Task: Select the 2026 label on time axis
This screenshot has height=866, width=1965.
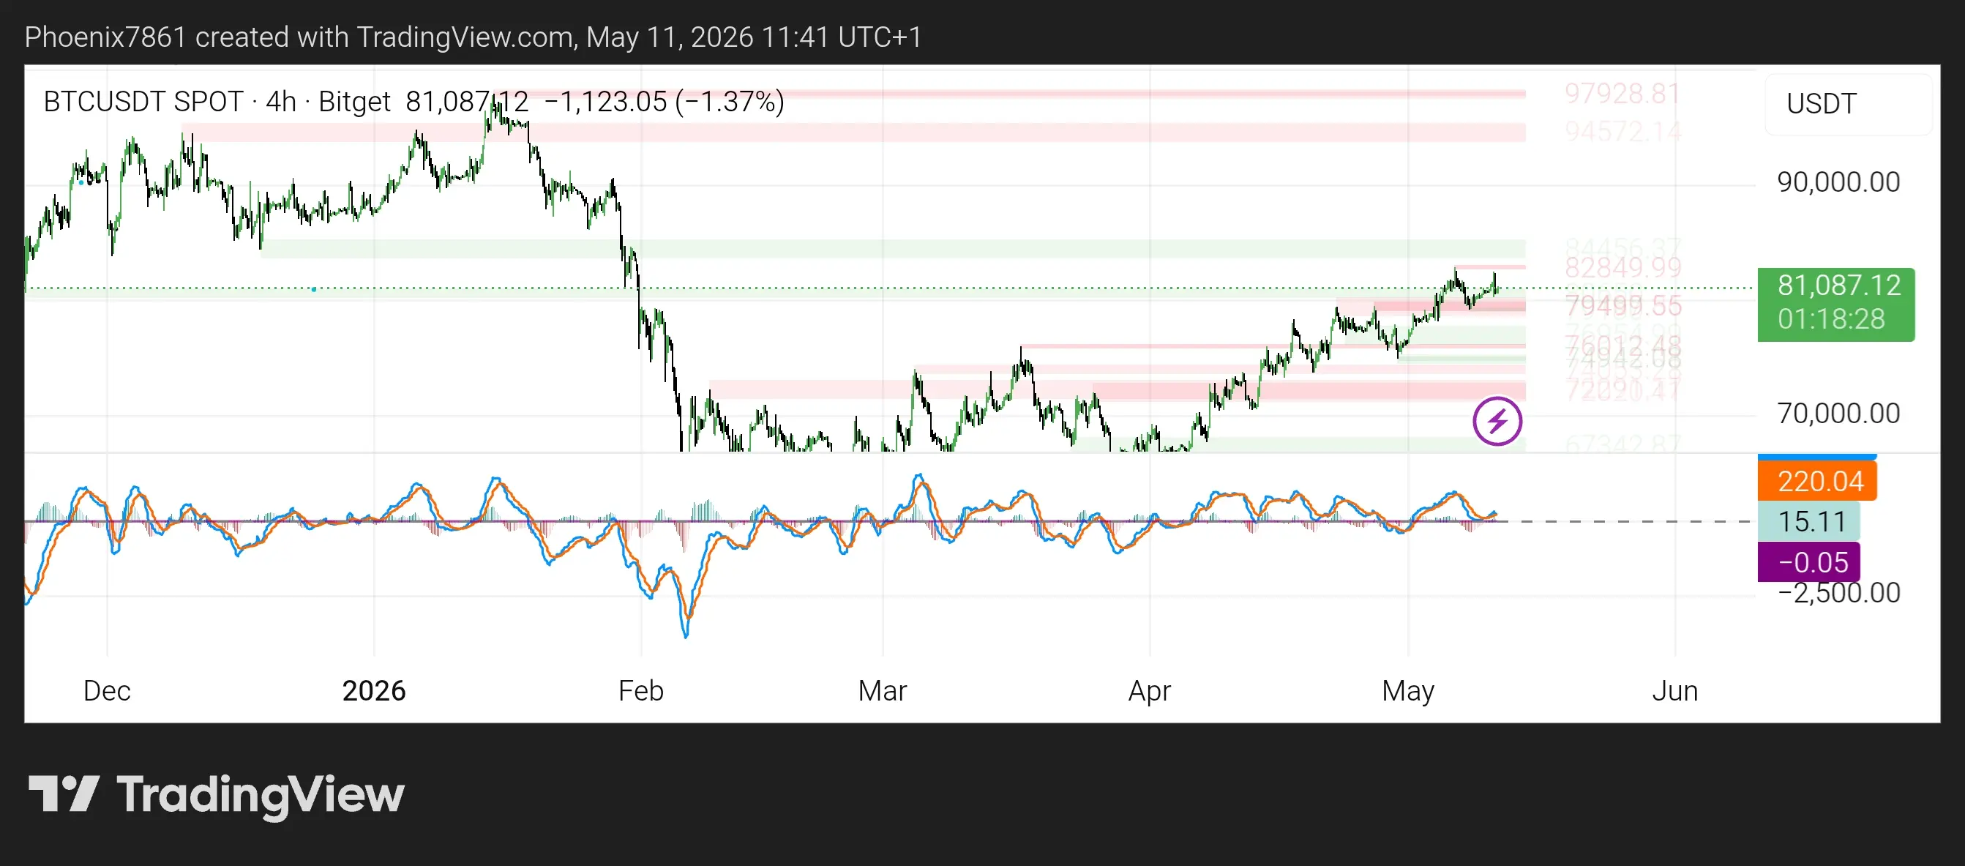Action: [374, 690]
